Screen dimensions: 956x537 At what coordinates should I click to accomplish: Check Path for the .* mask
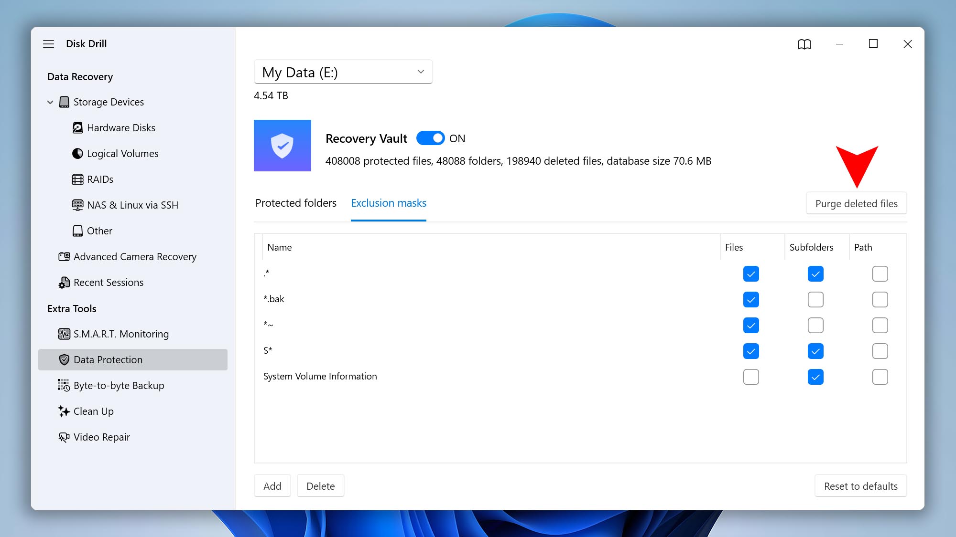click(x=880, y=274)
